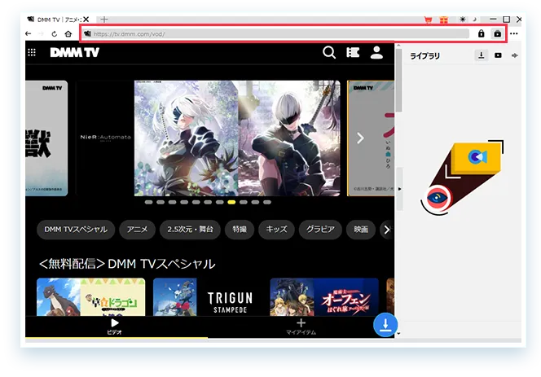Choose DMM TVスペシャル category chip
This screenshot has width=541, height=377.
(76, 230)
